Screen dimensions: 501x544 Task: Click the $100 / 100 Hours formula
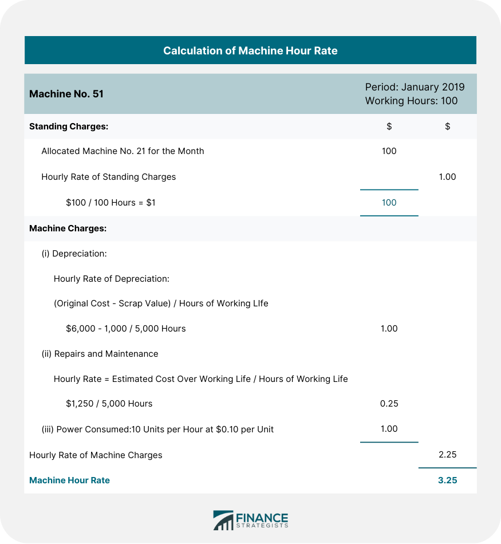click(x=109, y=203)
